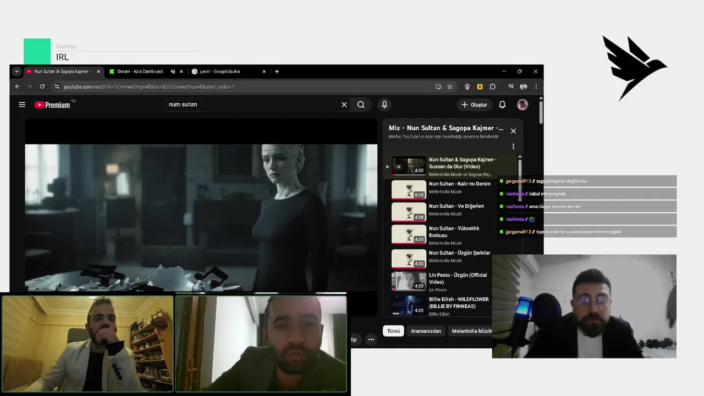Select the Aramanızdan filter chip
The image size is (704, 396).
[x=426, y=331]
